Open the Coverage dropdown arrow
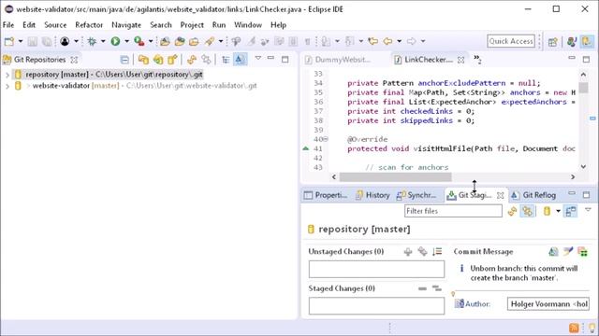The height and width of the screenshot is (336, 599). (x=151, y=41)
